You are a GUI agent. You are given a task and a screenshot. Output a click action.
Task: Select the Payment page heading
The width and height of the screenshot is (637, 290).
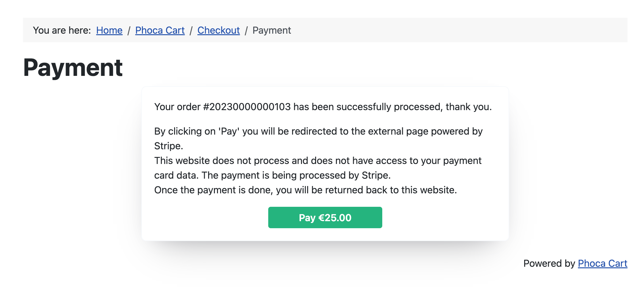coord(74,67)
